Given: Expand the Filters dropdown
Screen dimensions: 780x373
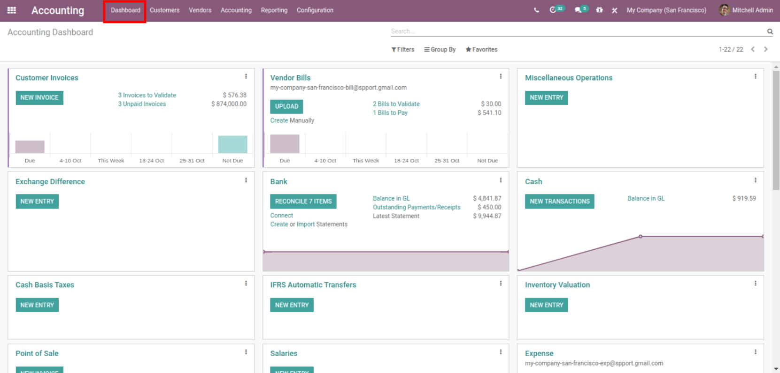Looking at the screenshot, I should (x=403, y=50).
